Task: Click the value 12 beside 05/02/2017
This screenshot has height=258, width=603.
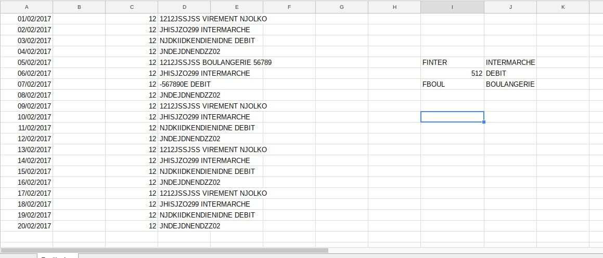Action: [x=152, y=62]
